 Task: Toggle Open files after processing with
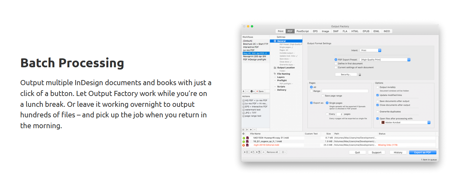point(378,118)
